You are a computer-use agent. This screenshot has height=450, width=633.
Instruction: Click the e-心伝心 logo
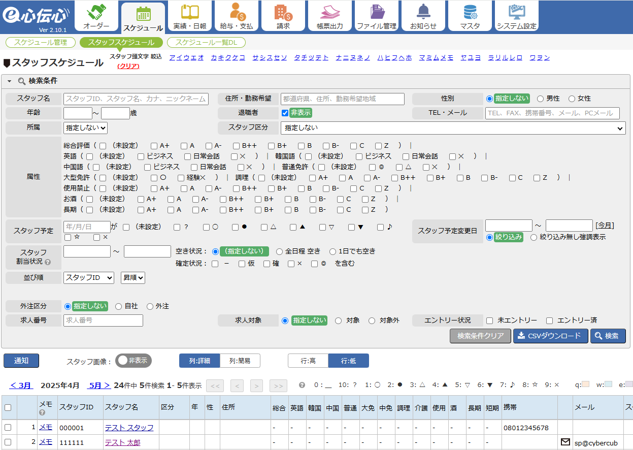coord(35,16)
